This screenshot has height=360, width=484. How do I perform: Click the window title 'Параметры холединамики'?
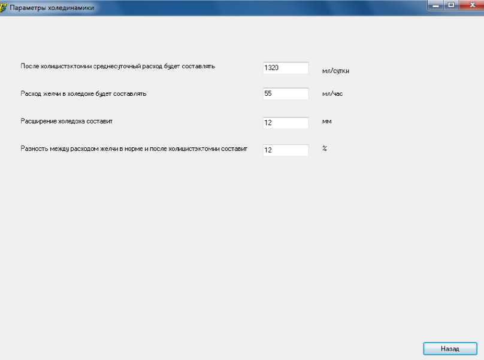(x=52, y=8)
